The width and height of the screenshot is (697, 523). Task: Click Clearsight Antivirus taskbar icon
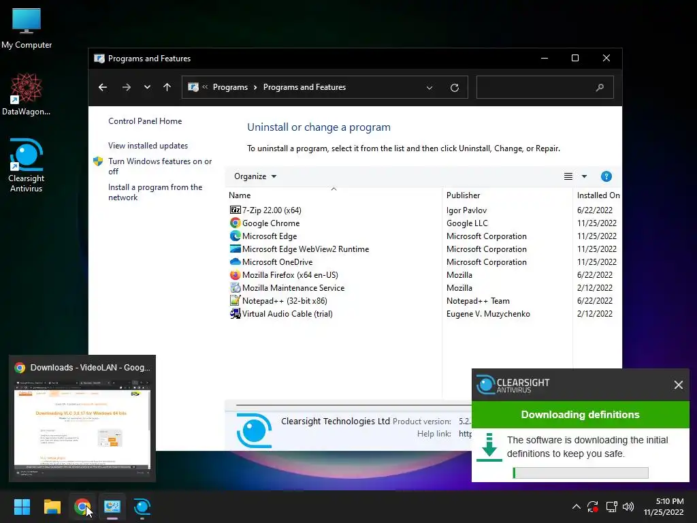click(142, 507)
